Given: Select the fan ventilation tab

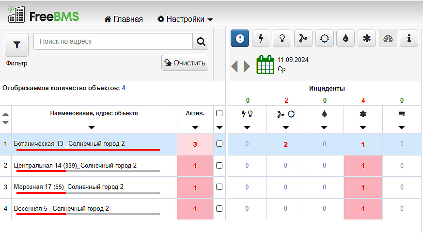Looking at the screenshot, I should 303,38.
